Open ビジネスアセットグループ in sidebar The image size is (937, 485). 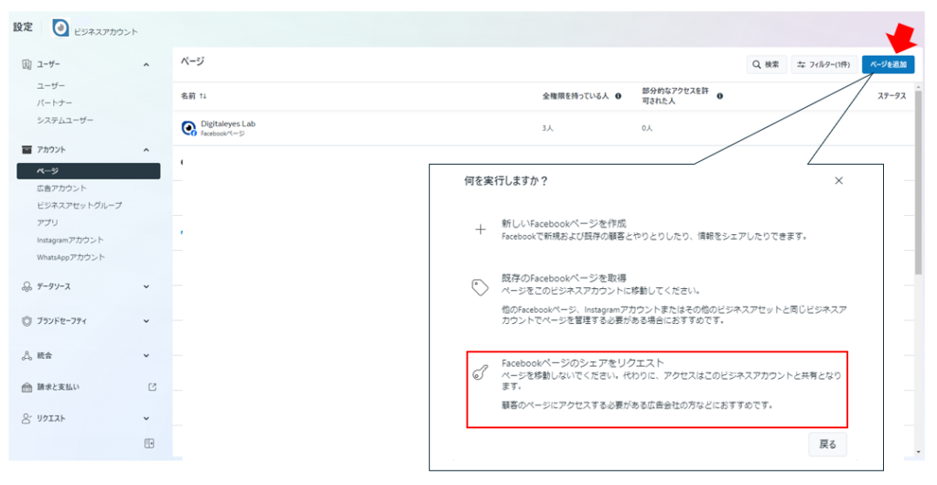pos(80,206)
